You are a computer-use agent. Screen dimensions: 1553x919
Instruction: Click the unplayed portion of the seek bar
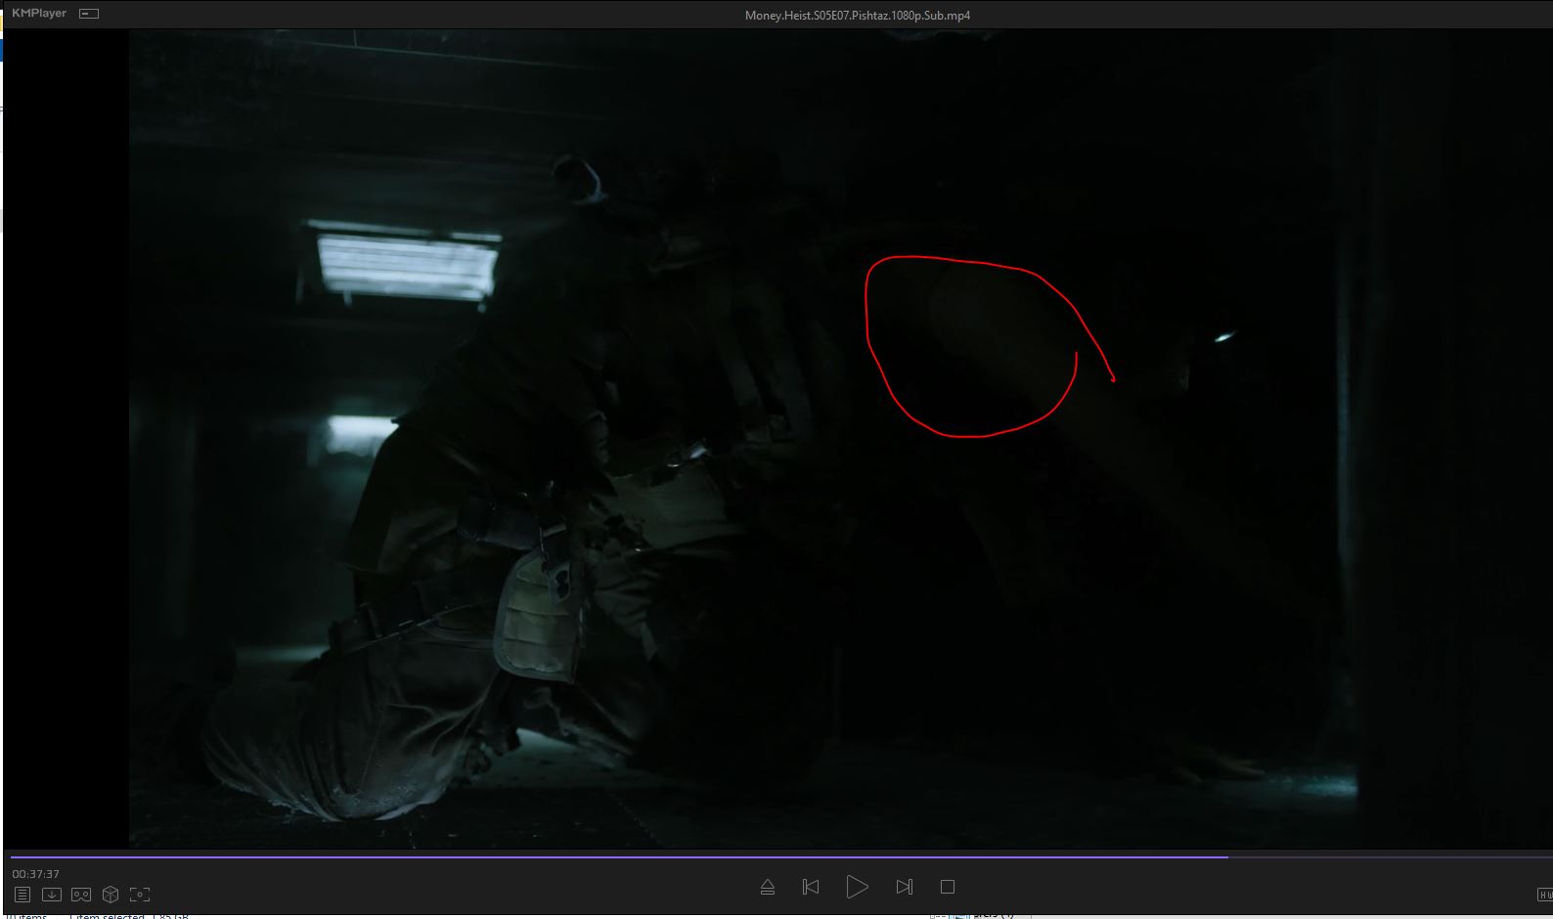coord(1389,856)
